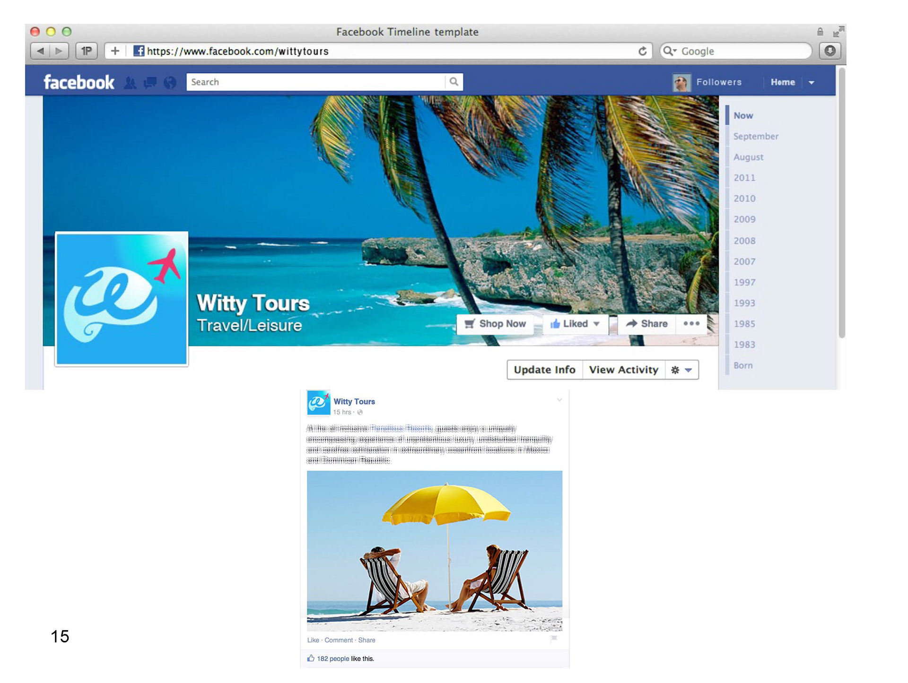Click the Witty Tours large profile picture

122,299
